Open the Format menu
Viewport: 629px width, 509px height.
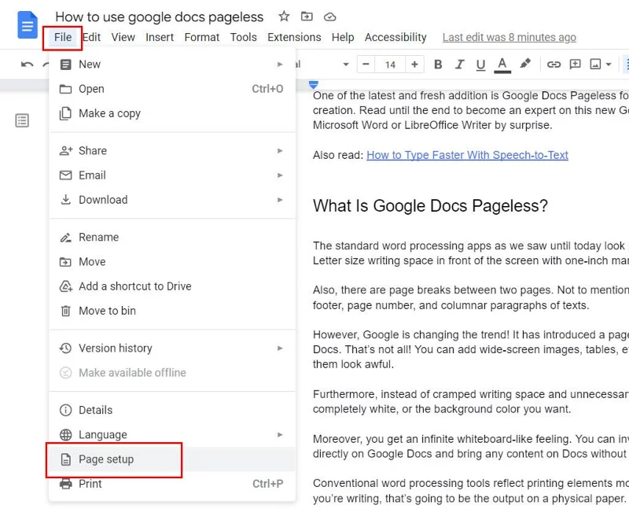click(x=202, y=37)
